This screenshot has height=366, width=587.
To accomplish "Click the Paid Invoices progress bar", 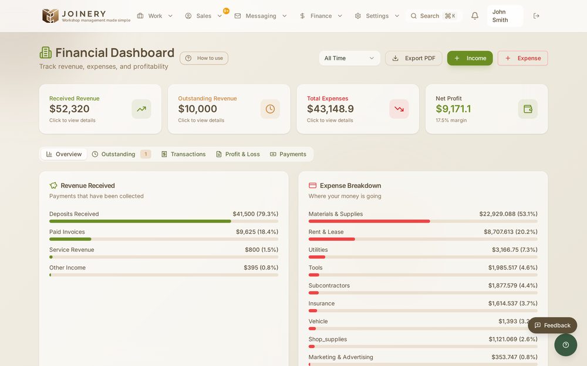I will pos(164,240).
